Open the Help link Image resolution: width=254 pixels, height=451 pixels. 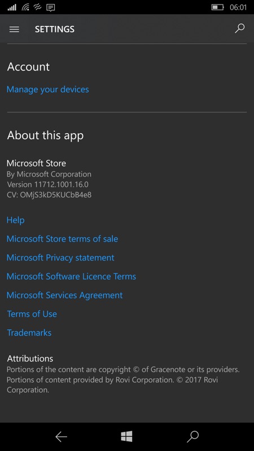pyautogui.click(x=16, y=220)
